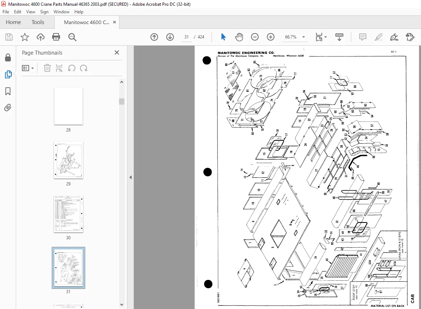Add a comment sticky note

tap(362, 37)
